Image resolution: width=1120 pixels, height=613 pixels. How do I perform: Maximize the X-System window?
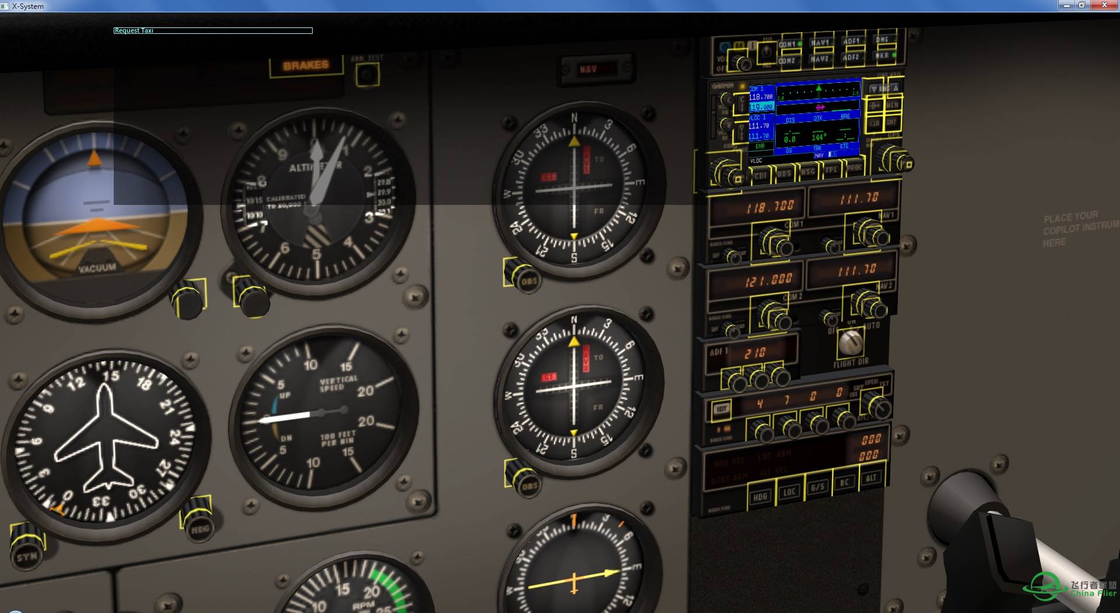[x=1081, y=5]
